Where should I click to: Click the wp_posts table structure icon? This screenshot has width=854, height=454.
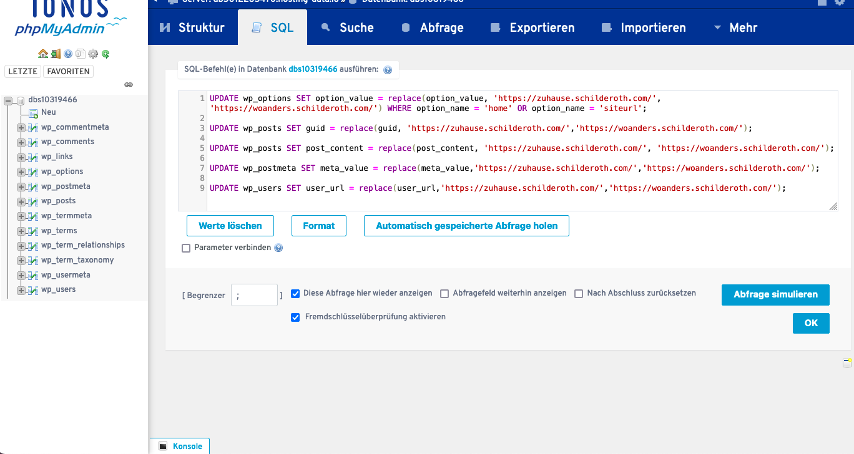(32, 201)
